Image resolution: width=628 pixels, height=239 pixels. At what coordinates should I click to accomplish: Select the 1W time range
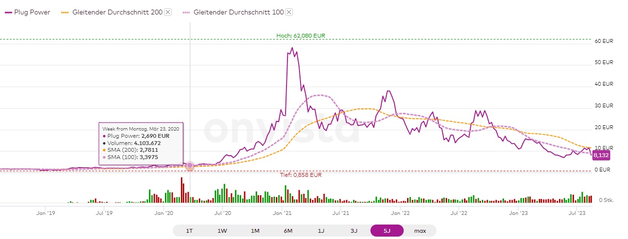(222, 231)
